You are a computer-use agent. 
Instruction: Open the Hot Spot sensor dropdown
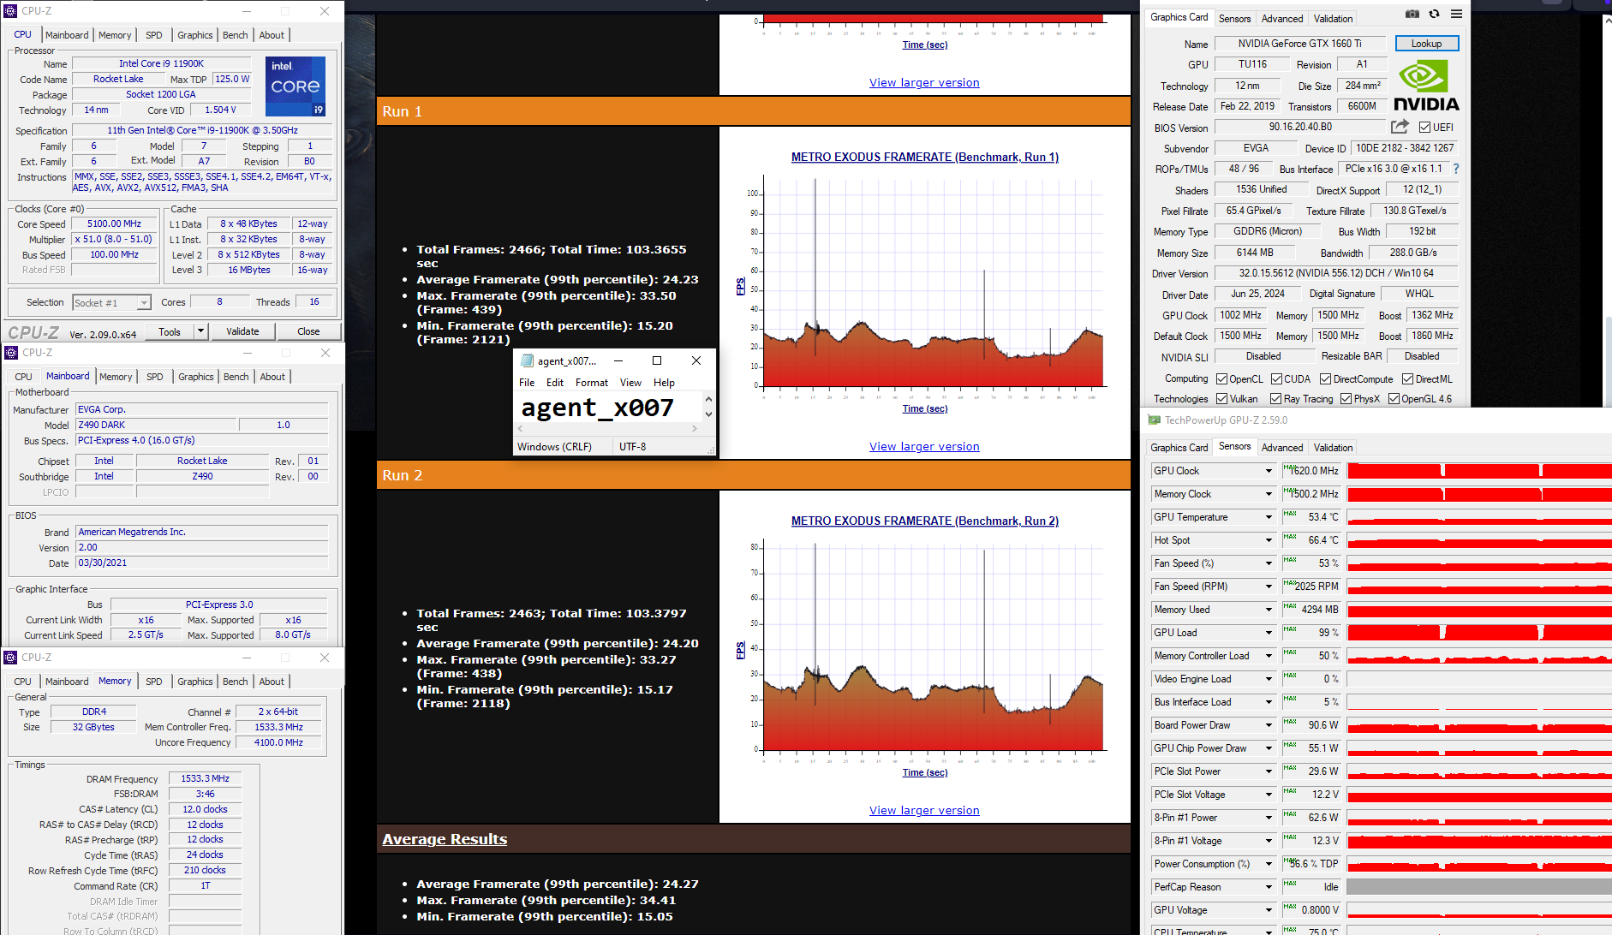(x=1269, y=540)
